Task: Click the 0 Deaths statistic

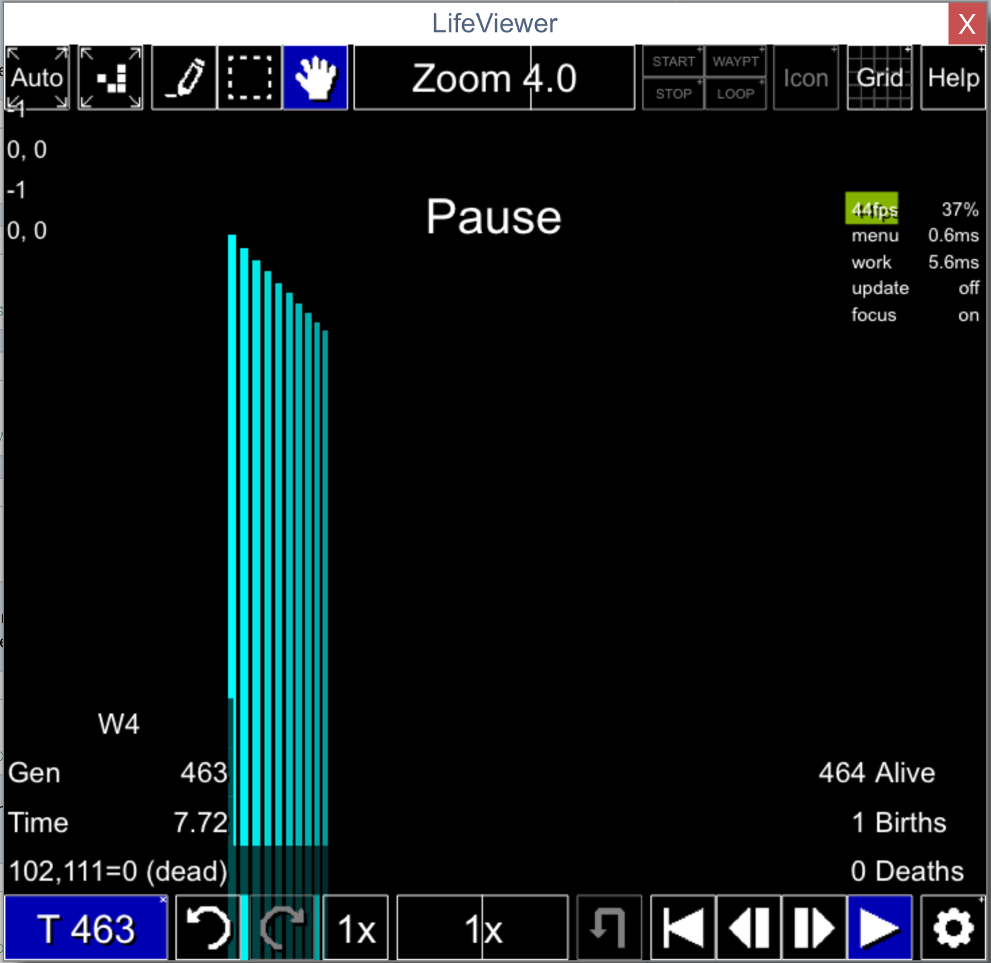Action: point(907,871)
